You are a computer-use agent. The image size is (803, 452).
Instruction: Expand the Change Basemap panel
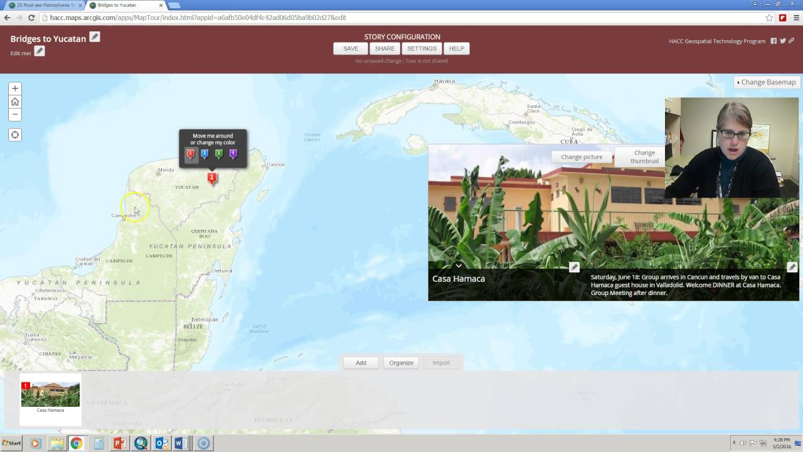click(x=767, y=82)
